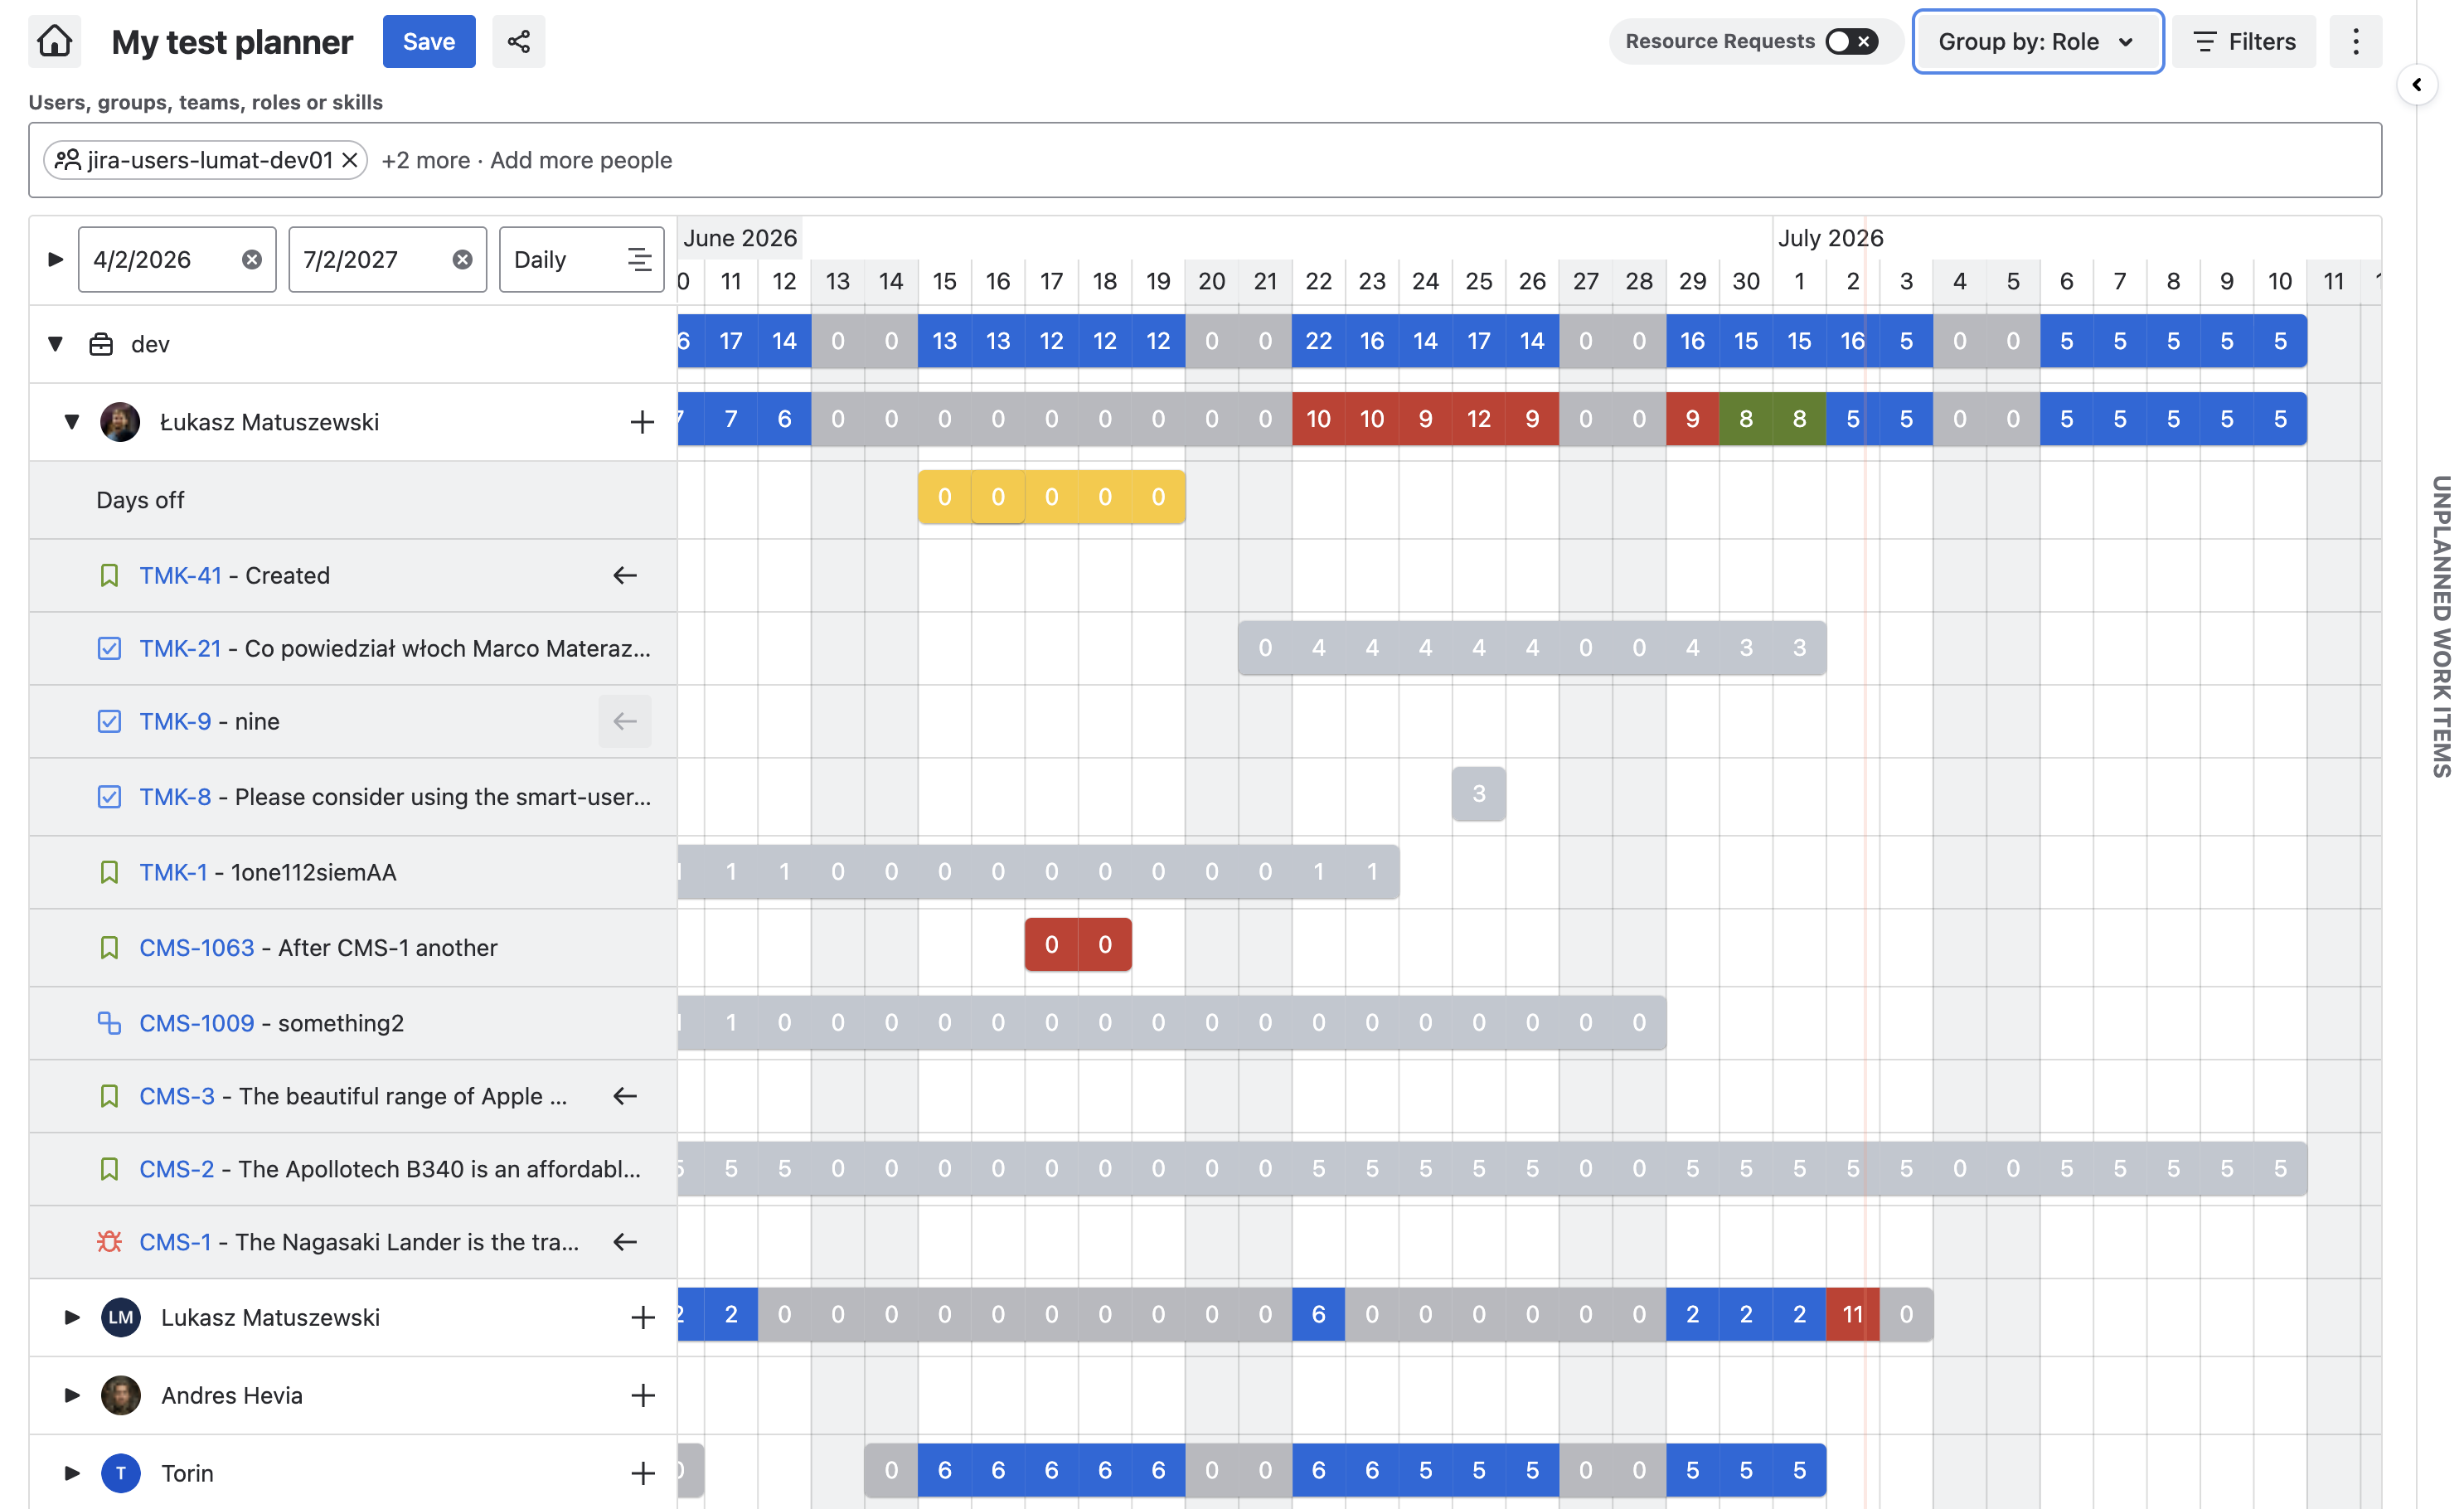2464x1509 pixels.
Task: Click the yellow Days off bar
Action: click(x=1051, y=497)
